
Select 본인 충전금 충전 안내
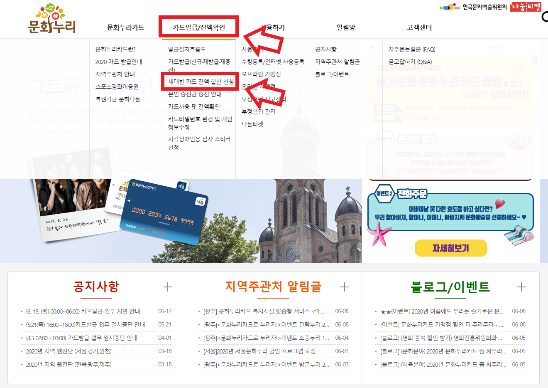click(x=195, y=94)
